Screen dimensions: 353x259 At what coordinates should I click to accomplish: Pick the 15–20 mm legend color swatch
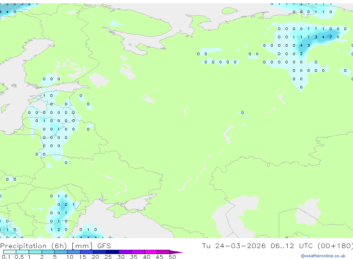point(86,252)
